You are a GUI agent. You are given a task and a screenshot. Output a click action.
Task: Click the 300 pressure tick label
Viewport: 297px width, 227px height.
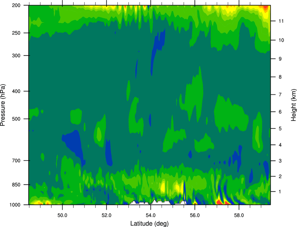point(16,56)
